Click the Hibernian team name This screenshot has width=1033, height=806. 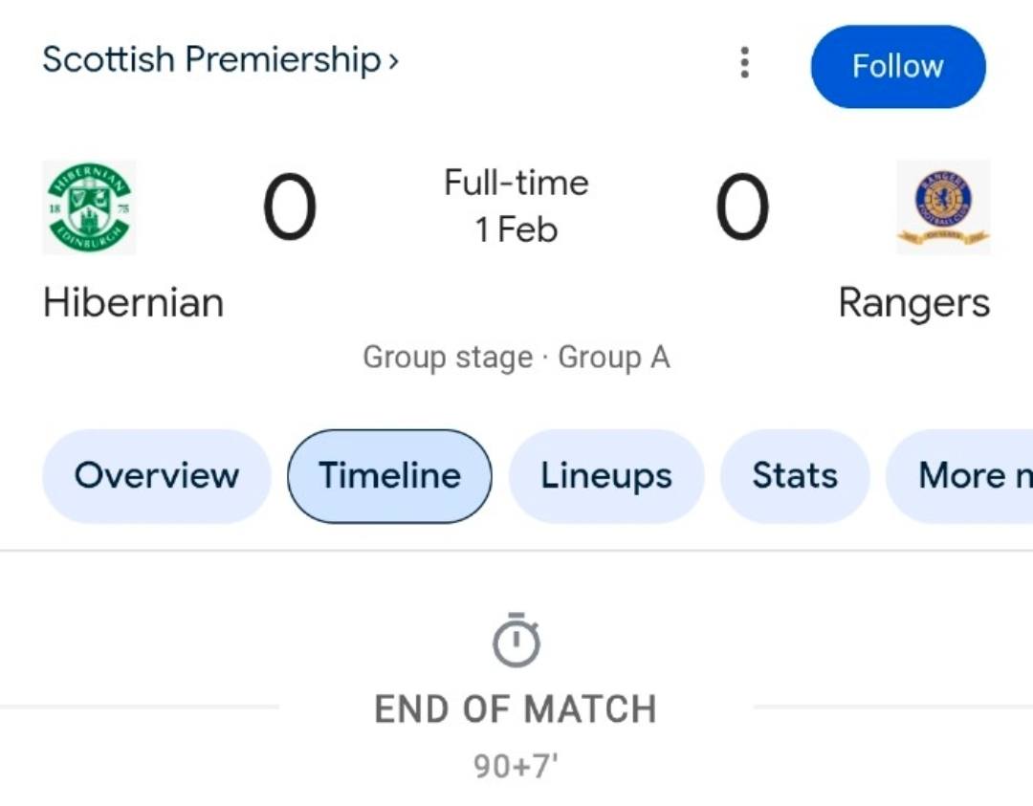134,303
